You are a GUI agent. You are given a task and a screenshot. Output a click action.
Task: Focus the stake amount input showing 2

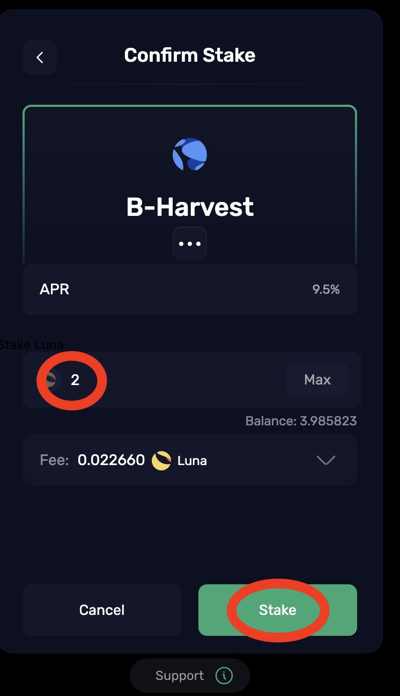[161, 380]
